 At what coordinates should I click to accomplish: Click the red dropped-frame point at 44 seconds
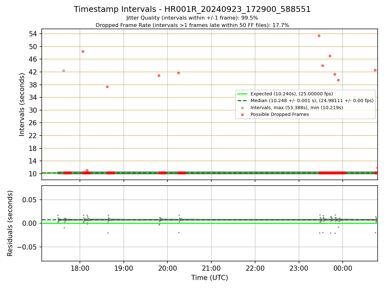[x=322, y=66]
